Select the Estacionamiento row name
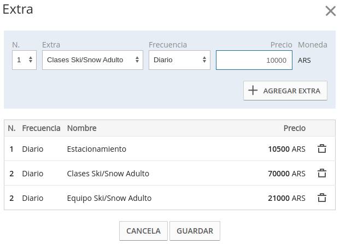 click(x=96, y=148)
